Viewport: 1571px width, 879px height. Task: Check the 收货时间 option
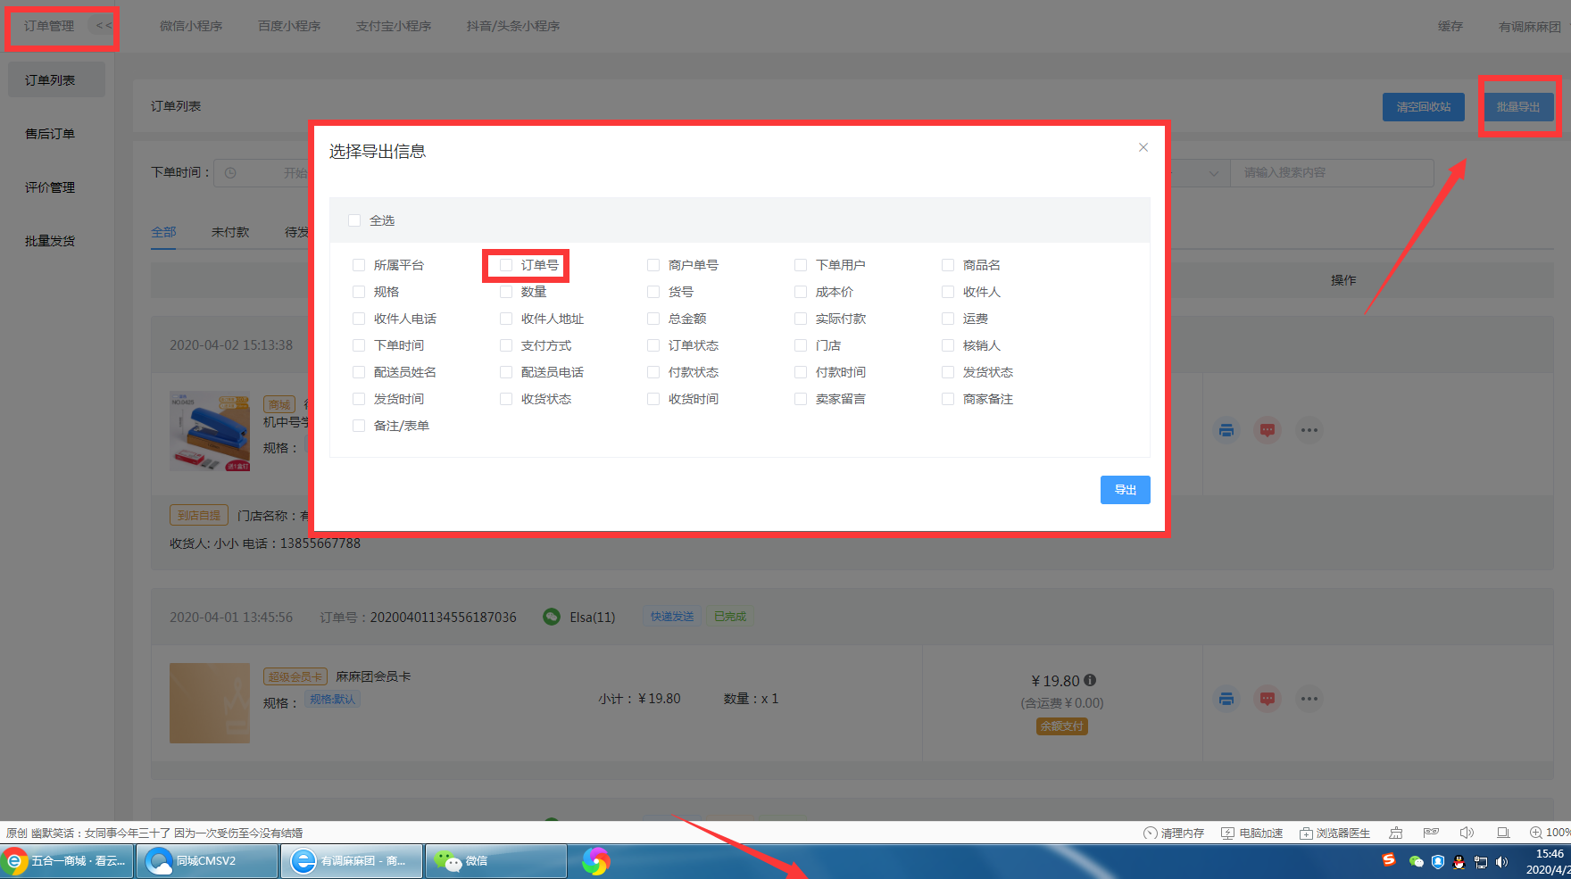(653, 399)
